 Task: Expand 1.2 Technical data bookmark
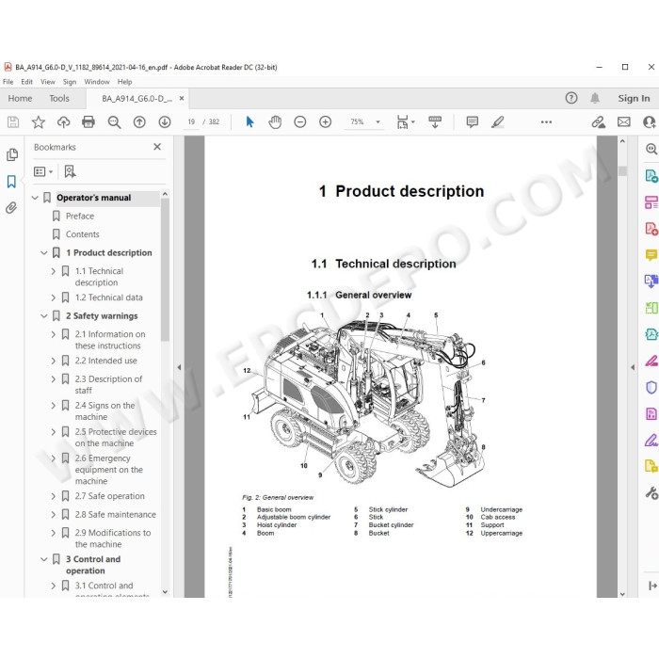tap(54, 297)
